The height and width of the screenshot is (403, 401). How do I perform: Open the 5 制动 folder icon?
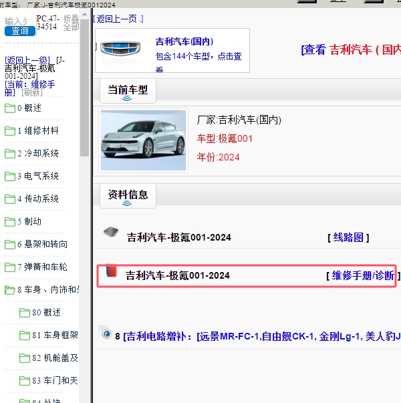click(x=10, y=222)
